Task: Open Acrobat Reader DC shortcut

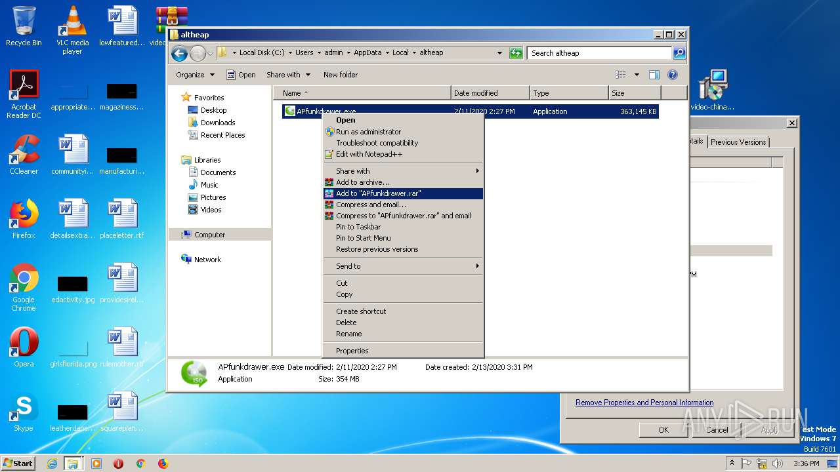Action: pyautogui.click(x=24, y=94)
